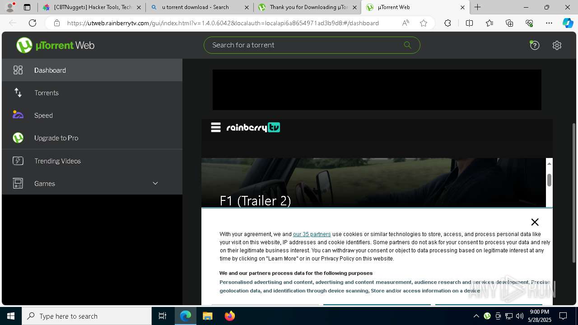Click the Read aloud icon
This screenshot has height=325, width=578.
pyautogui.click(x=406, y=23)
